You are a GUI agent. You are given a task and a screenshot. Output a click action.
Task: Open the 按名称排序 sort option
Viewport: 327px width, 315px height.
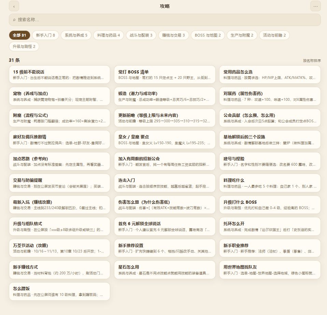312,60
